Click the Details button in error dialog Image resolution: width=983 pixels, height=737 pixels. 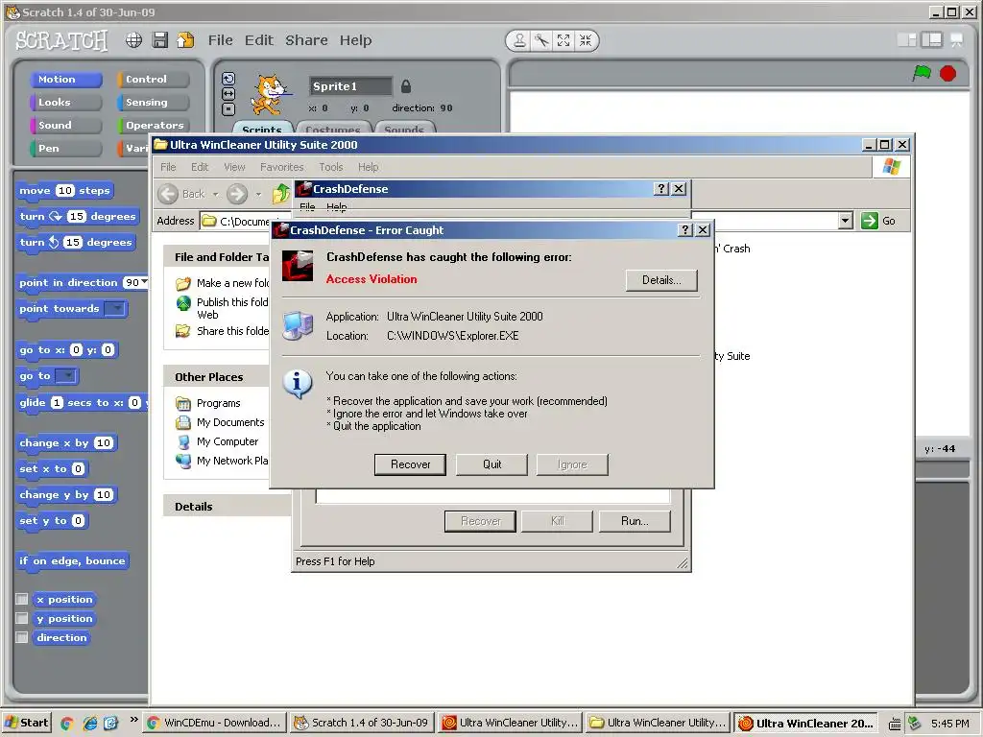tap(661, 280)
